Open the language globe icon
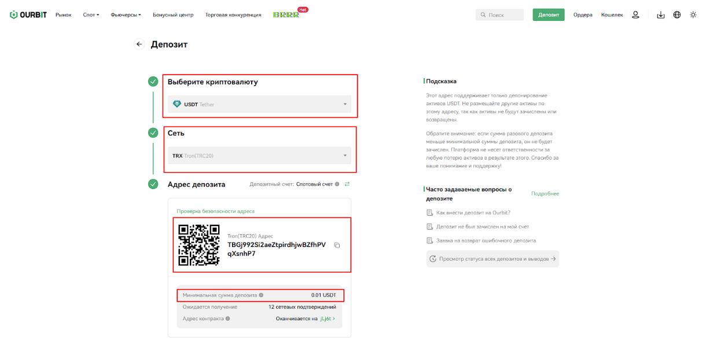702x344 pixels. tap(677, 15)
